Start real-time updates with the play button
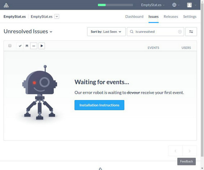The height and width of the screenshot is (170, 204). tap(42, 46)
